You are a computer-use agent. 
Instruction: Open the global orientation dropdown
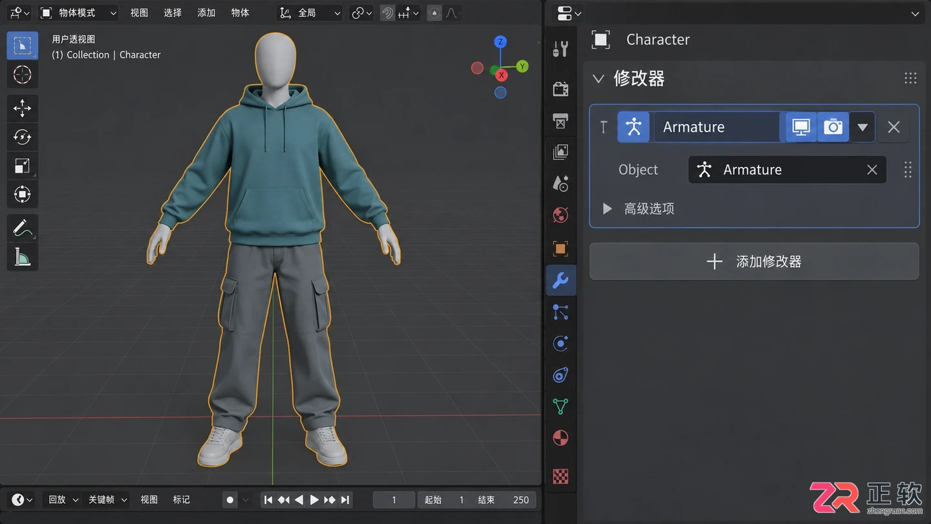click(310, 13)
